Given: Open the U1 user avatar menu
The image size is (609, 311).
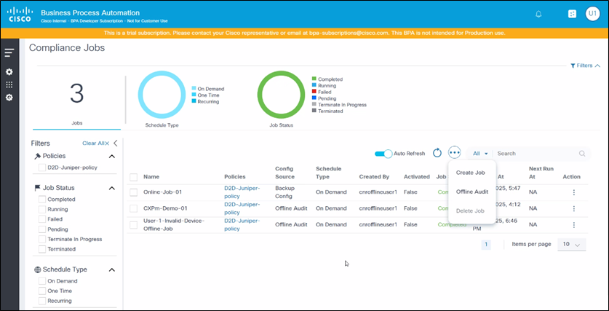Looking at the screenshot, I should (x=592, y=14).
